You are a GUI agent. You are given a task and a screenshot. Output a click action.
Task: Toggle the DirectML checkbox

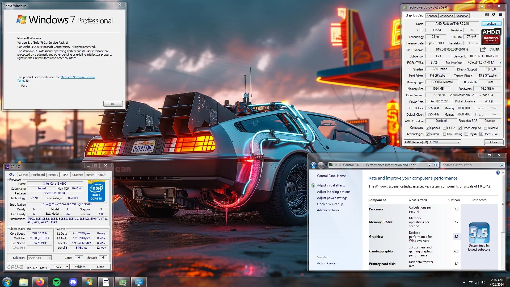click(x=485, y=128)
